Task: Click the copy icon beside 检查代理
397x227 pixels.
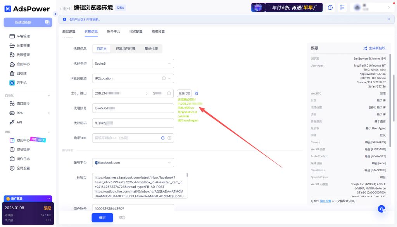Action: 197,93
